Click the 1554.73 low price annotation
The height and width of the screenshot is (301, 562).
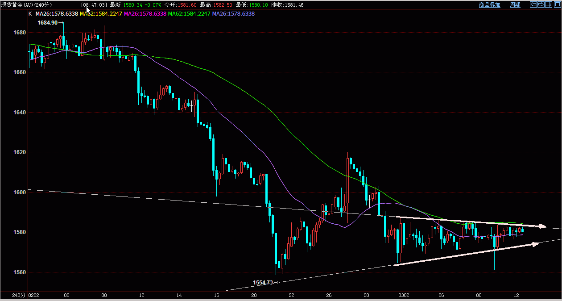click(263, 283)
